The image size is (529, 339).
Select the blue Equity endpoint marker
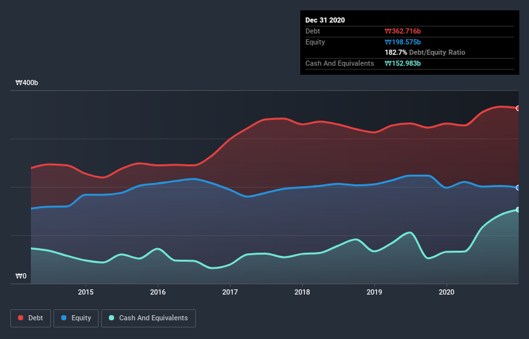(x=518, y=188)
